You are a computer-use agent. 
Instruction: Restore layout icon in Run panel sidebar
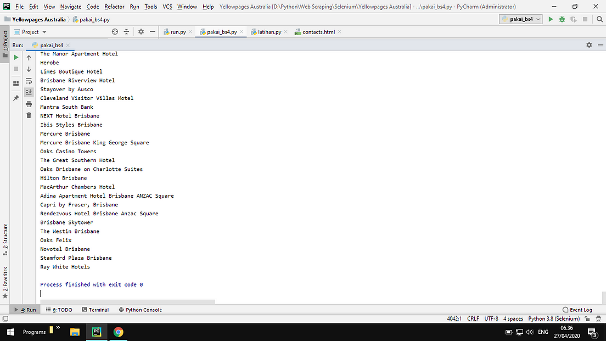(16, 83)
